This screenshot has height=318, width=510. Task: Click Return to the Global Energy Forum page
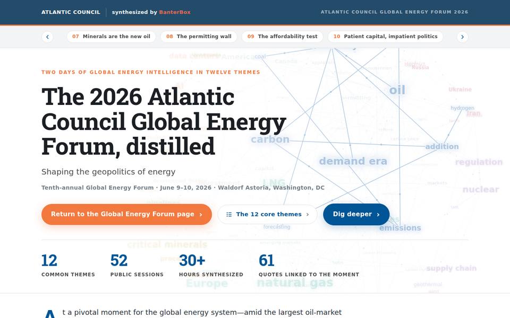(x=126, y=214)
